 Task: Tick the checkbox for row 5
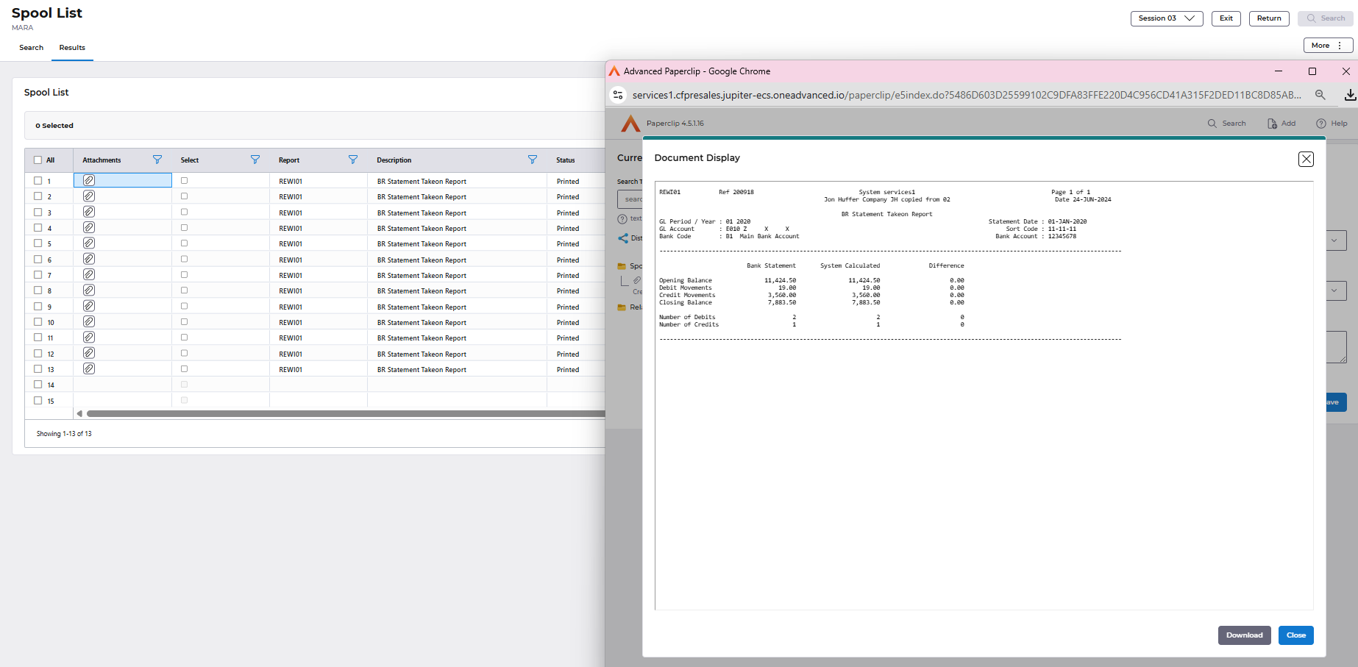click(38, 243)
